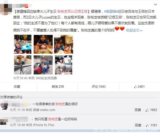The width and height of the screenshot is (160, 133).
Task: Open the #谢霆锋# hashtag topic
Action: 111,12
